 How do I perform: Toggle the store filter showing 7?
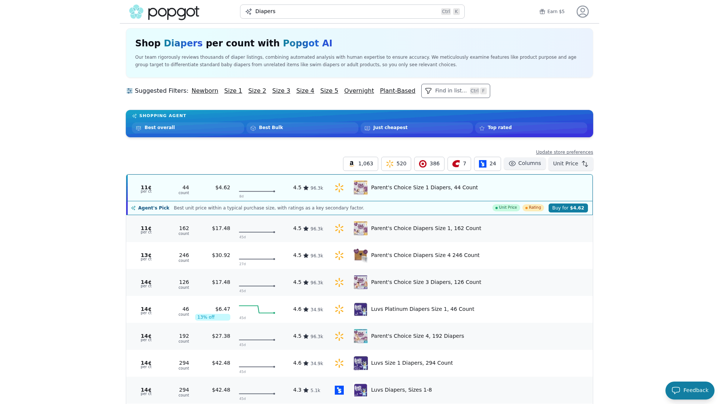point(459,164)
